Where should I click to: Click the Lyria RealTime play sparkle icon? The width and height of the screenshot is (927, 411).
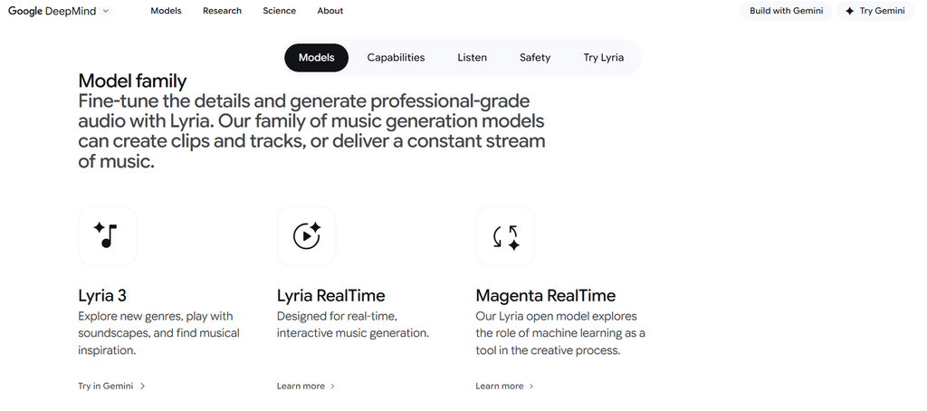(306, 235)
